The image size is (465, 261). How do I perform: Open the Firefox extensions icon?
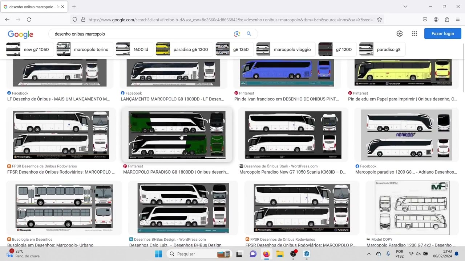pos(447,20)
